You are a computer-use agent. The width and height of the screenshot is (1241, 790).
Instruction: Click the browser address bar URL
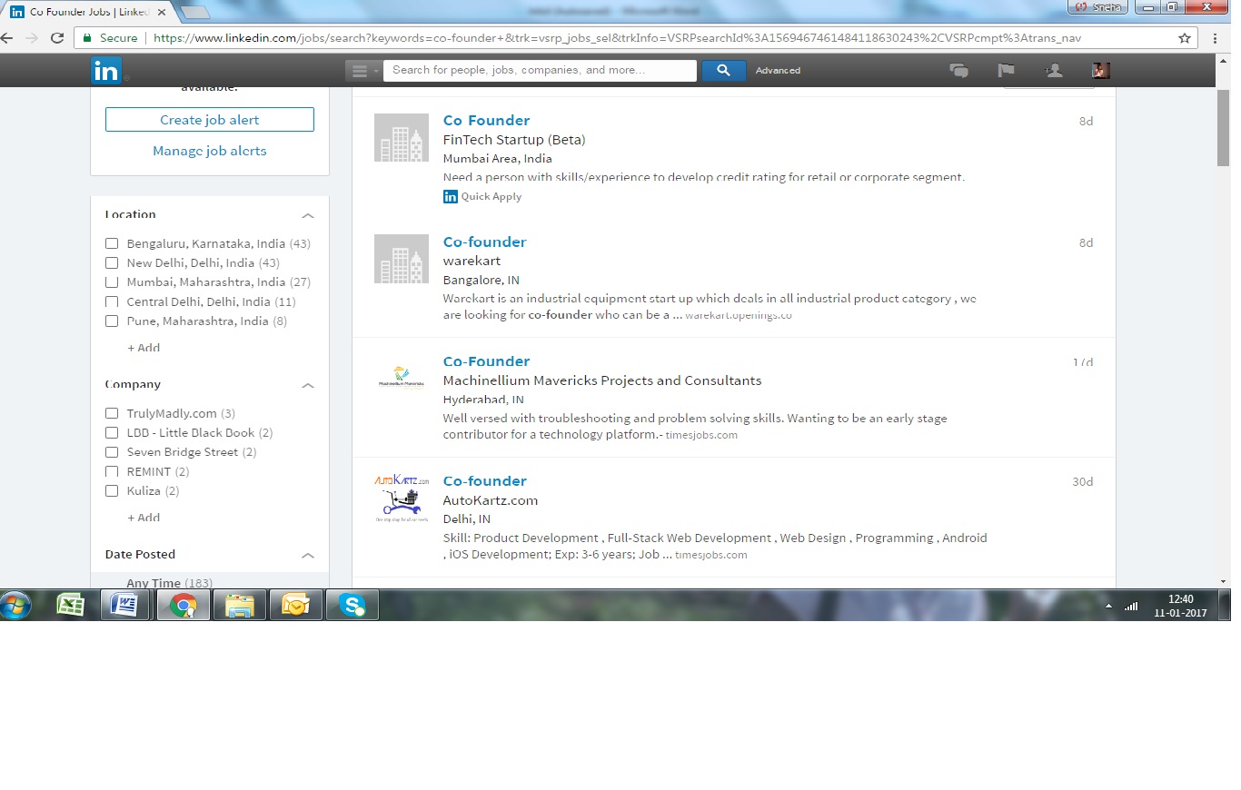point(618,38)
